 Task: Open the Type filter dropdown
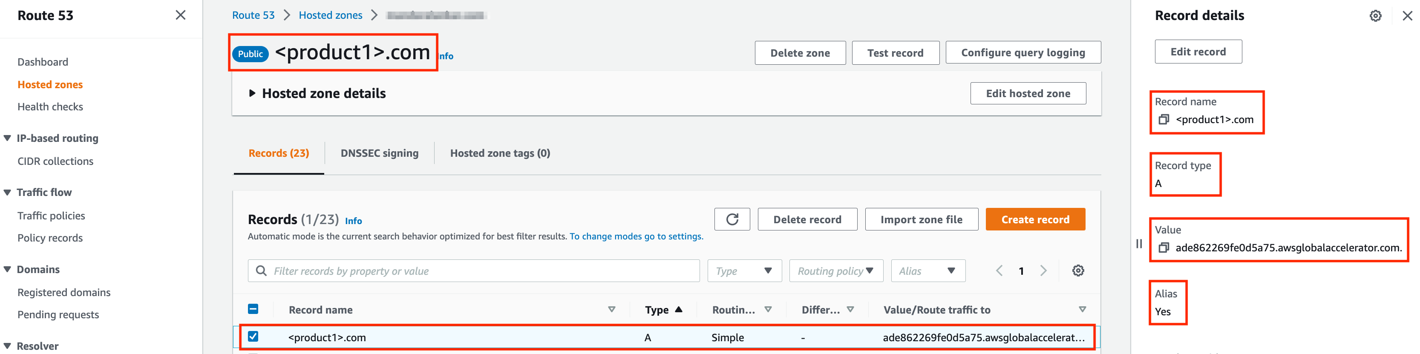[x=744, y=271]
